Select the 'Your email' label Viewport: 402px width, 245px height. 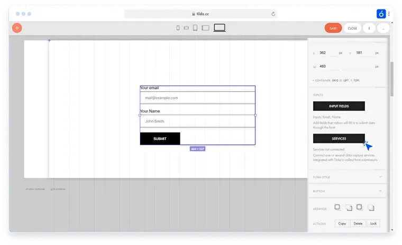point(150,88)
